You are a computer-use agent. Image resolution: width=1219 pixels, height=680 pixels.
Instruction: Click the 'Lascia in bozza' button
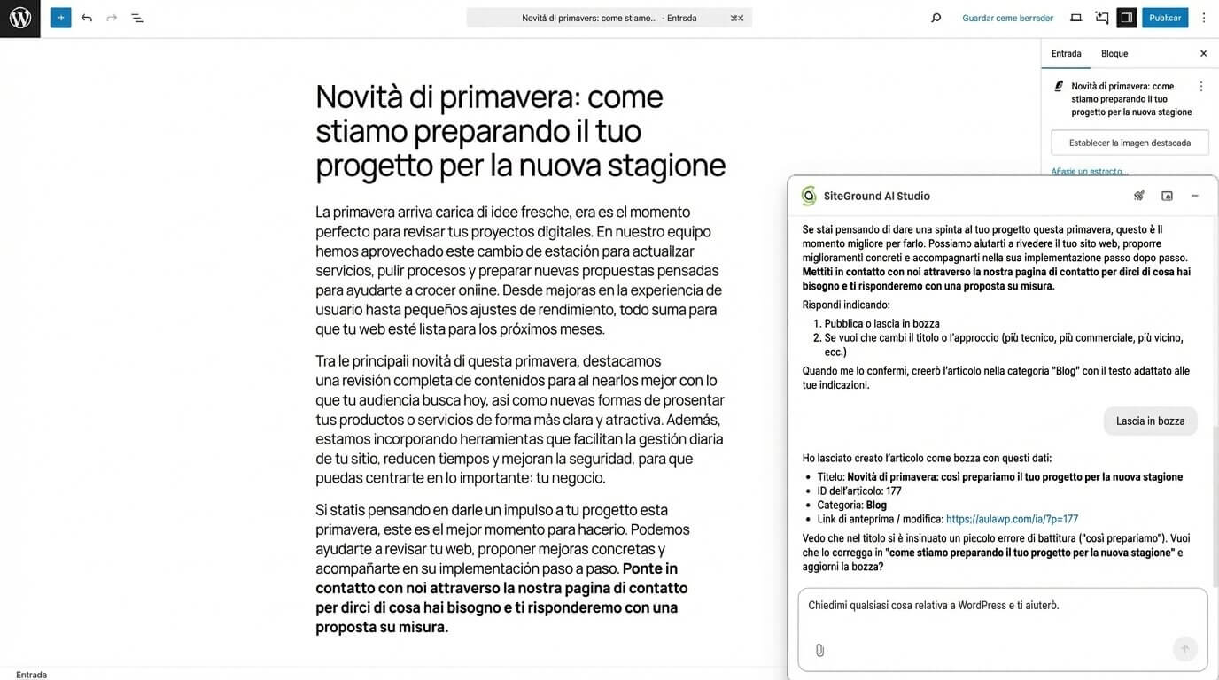(1150, 421)
